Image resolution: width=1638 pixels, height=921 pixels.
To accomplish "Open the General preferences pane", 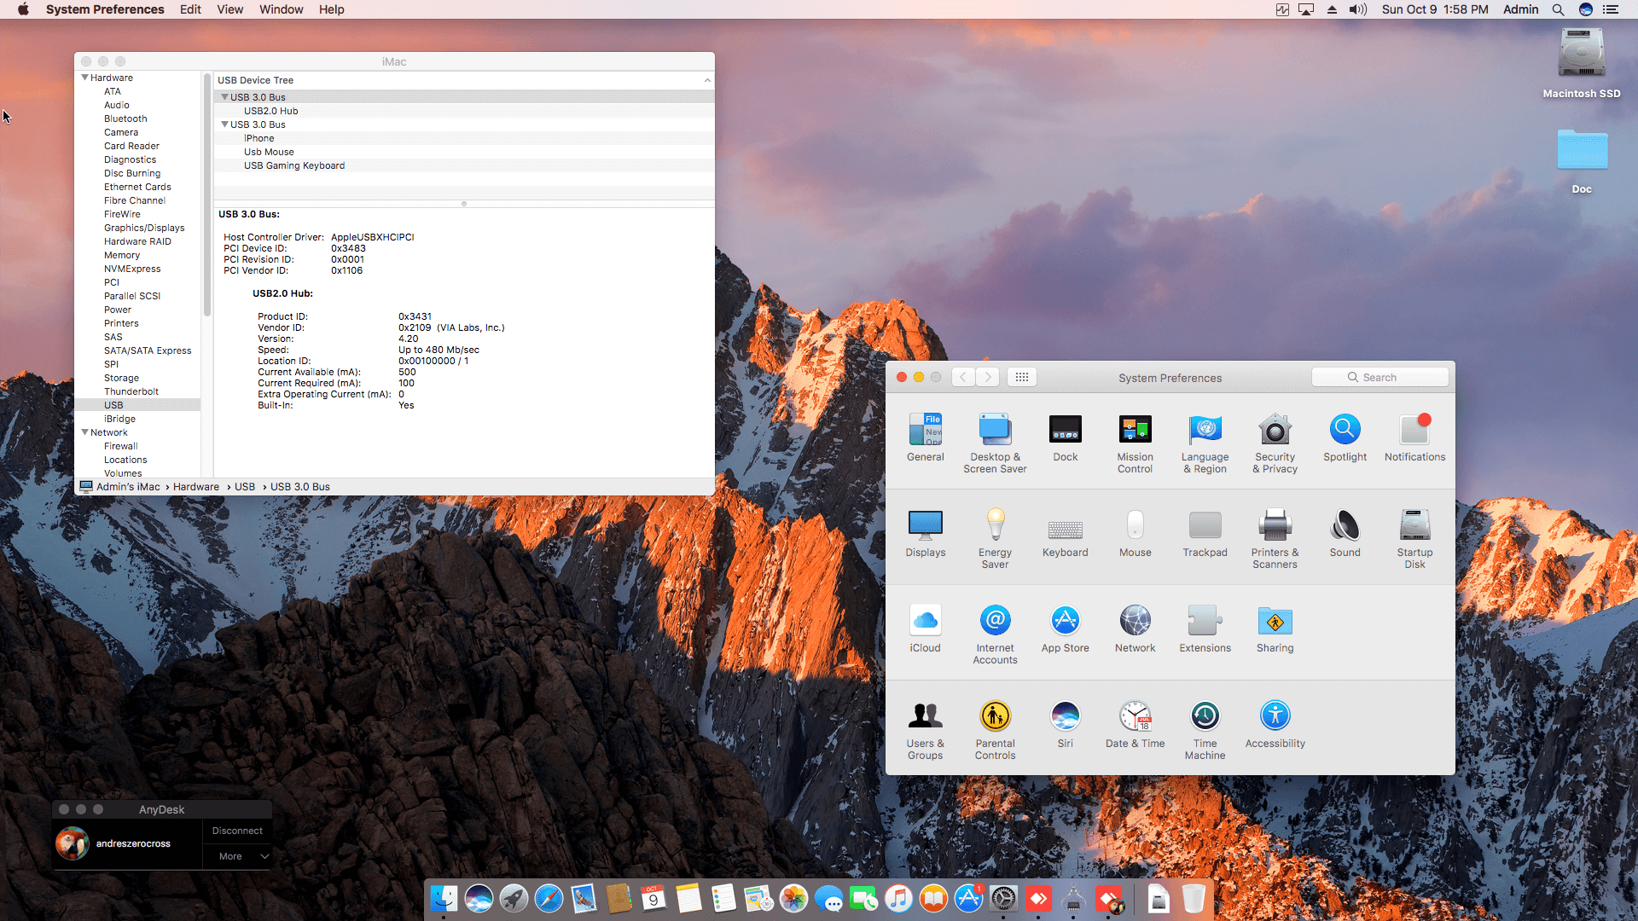I will pyautogui.click(x=925, y=438).
